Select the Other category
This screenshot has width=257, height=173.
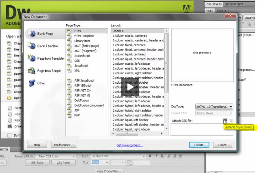tap(37, 83)
